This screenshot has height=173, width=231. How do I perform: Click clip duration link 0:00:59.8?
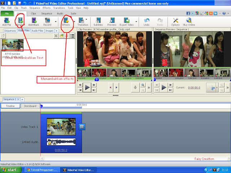(x=61, y=150)
